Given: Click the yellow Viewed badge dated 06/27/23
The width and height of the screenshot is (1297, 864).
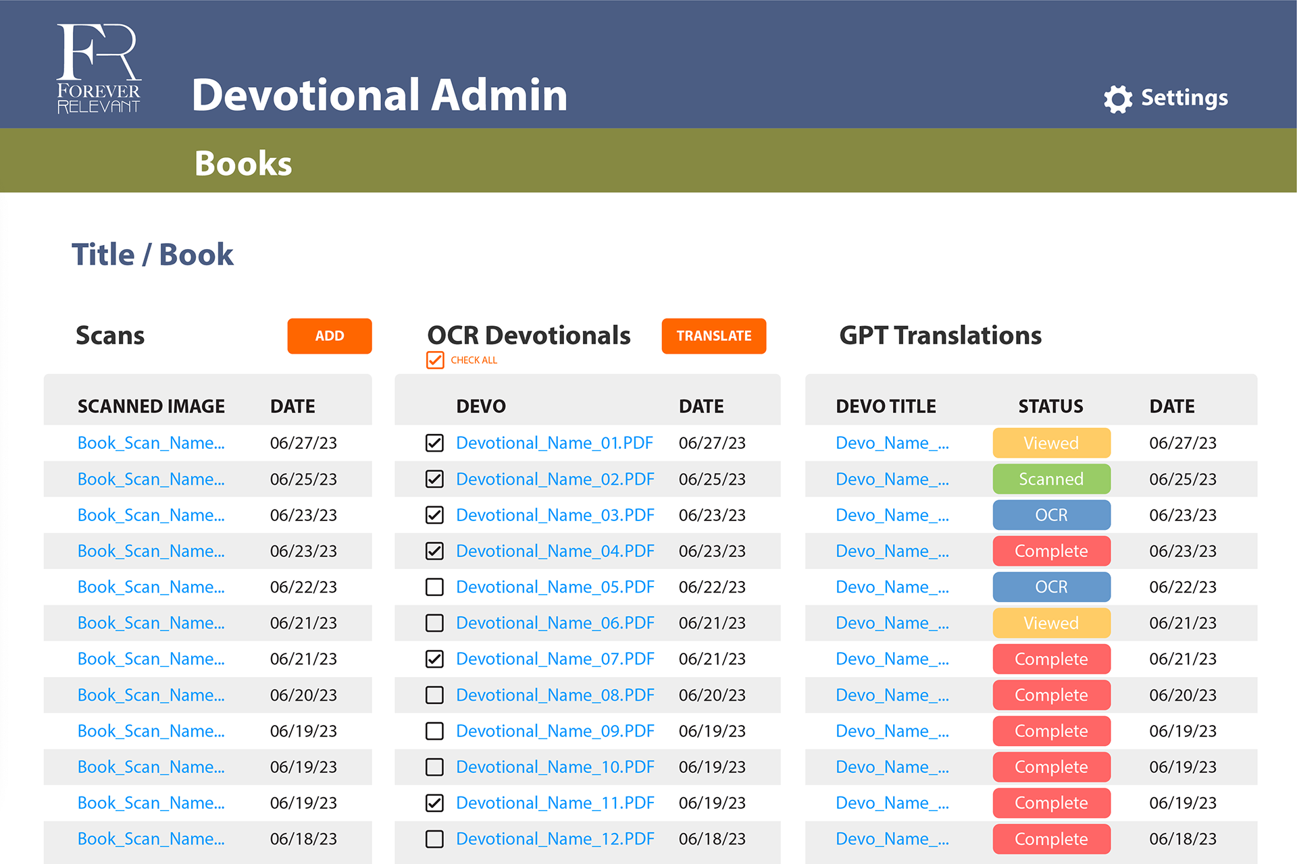Looking at the screenshot, I should [1051, 443].
